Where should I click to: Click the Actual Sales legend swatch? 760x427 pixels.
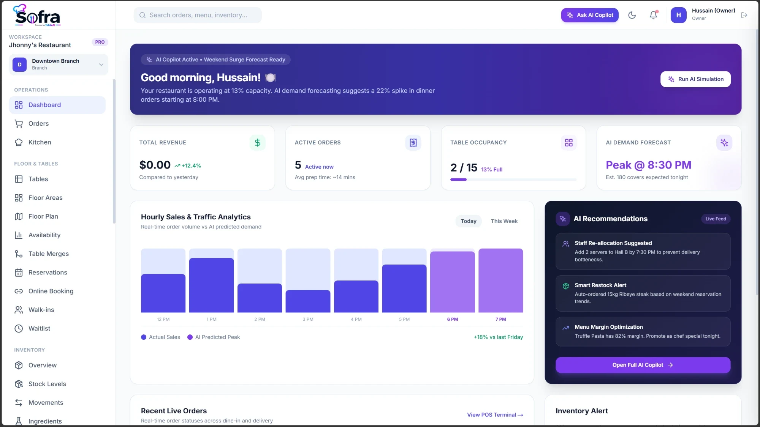(x=144, y=337)
